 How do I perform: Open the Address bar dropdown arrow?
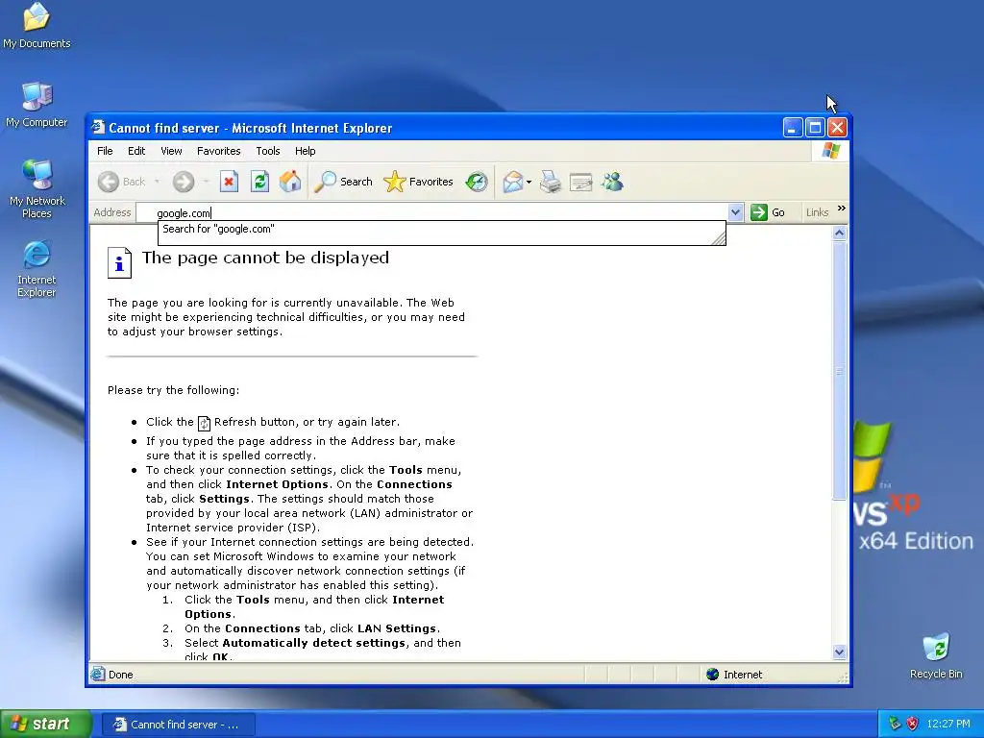(x=735, y=212)
